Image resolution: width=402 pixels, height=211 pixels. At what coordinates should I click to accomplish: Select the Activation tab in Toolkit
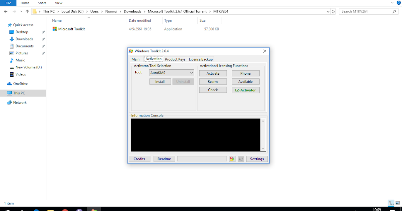tap(153, 59)
